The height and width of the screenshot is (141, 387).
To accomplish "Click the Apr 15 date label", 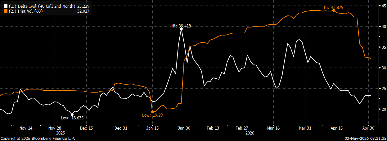I will click(x=336, y=128).
